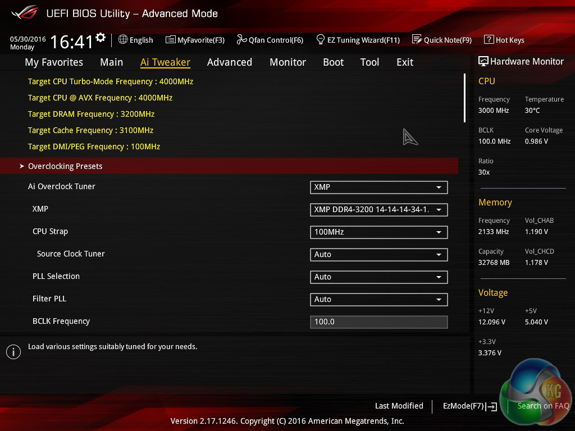The image size is (575, 431).
Task: Open Quick Note(F9)
Action: click(442, 40)
